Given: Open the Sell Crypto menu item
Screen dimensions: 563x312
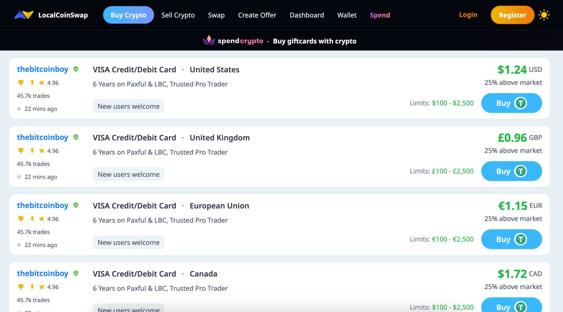Looking at the screenshot, I should [178, 15].
